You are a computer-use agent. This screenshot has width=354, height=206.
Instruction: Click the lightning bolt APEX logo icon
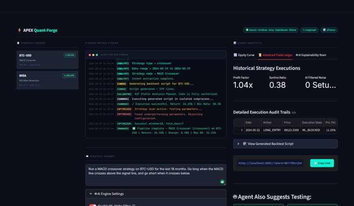19,30
